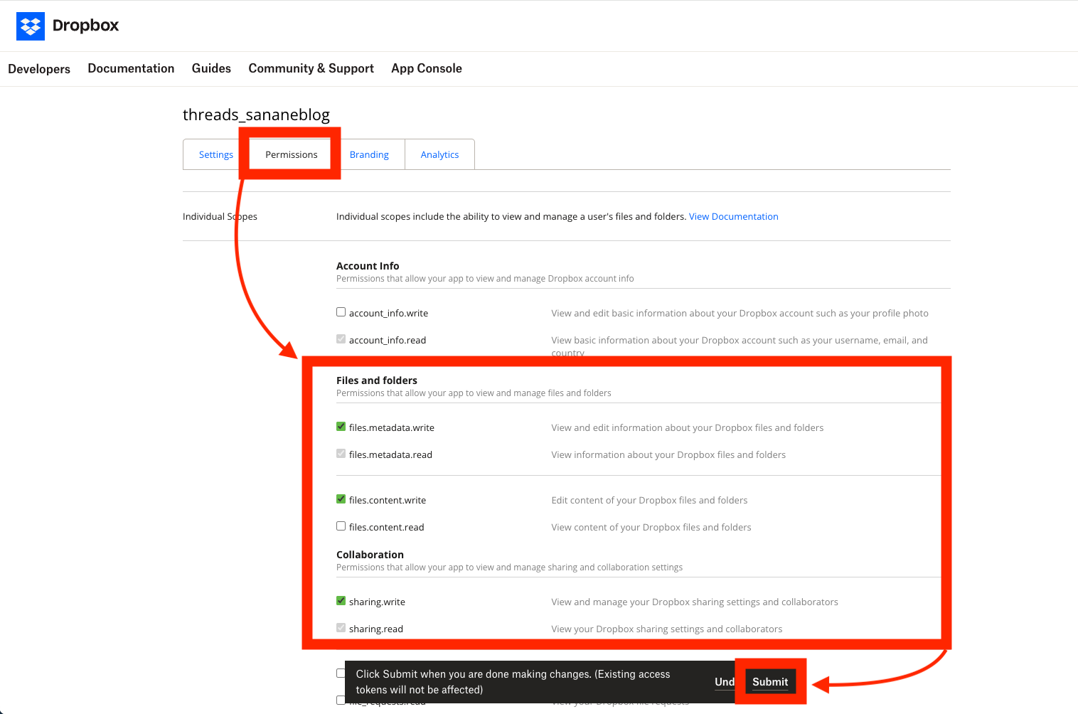1078x714 pixels.
Task: Click the account_info.write description text
Action: [740, 313]
